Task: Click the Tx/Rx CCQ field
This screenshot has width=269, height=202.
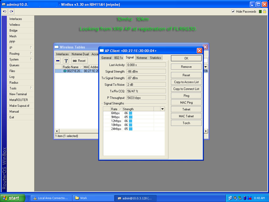Action: (x=146, y=91)
